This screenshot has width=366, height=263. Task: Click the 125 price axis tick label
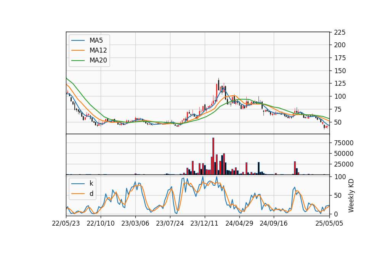click(340, 83)
